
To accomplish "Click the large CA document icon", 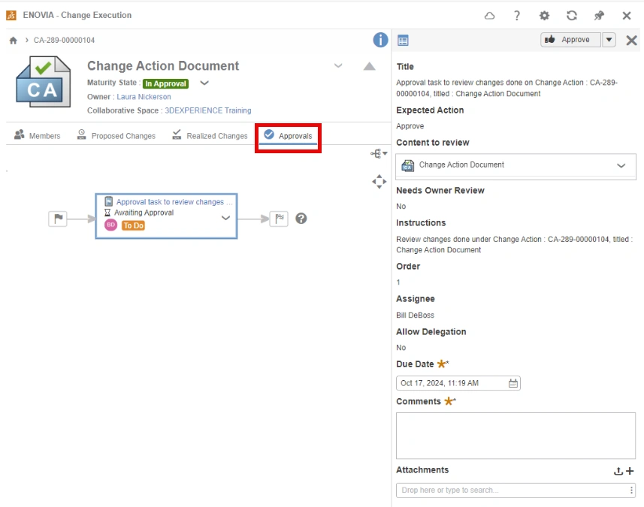I will pyautogui.click(x=43, y=82).
